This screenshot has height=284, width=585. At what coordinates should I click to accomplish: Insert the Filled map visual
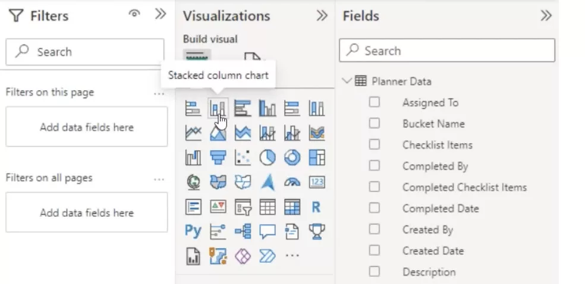pyautogui.click(x=218, y=182)
